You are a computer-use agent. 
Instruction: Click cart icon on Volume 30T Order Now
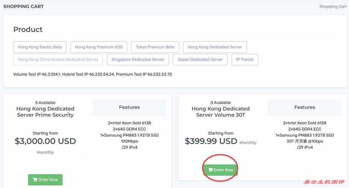[210, 170]
